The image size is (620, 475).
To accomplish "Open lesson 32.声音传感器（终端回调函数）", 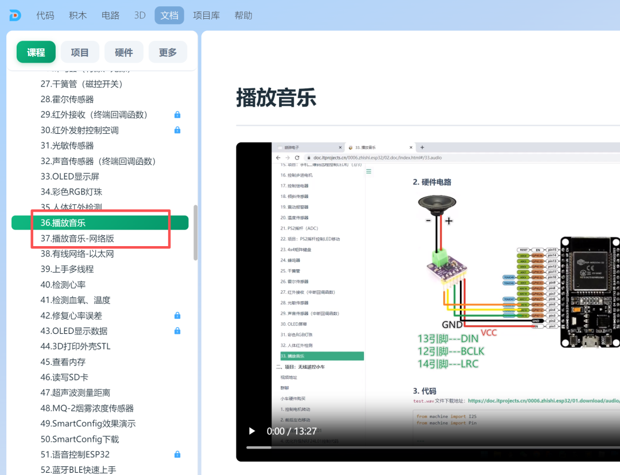I will coord(100,161).
